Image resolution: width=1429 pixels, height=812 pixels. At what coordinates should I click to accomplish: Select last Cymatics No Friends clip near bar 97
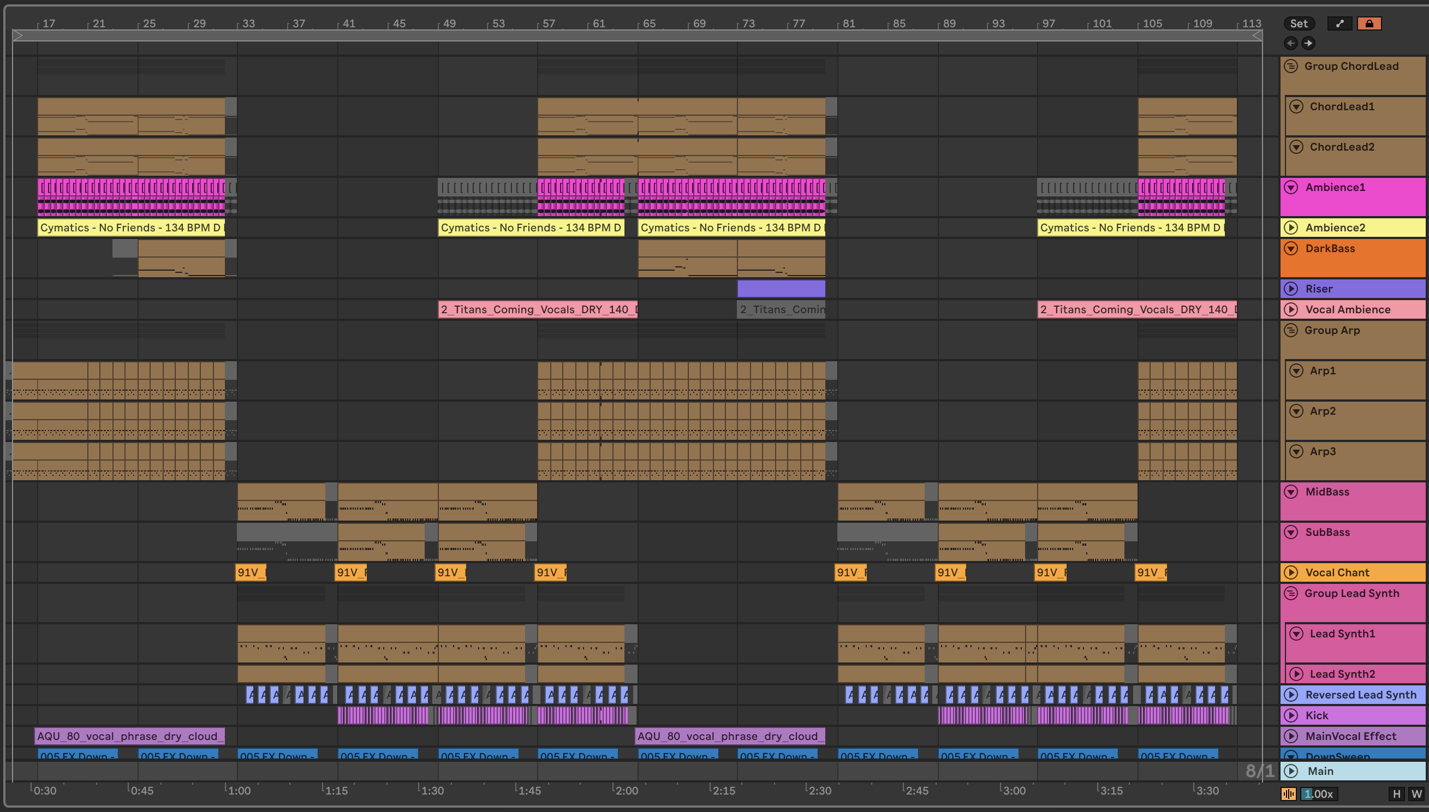(1131, 228)
